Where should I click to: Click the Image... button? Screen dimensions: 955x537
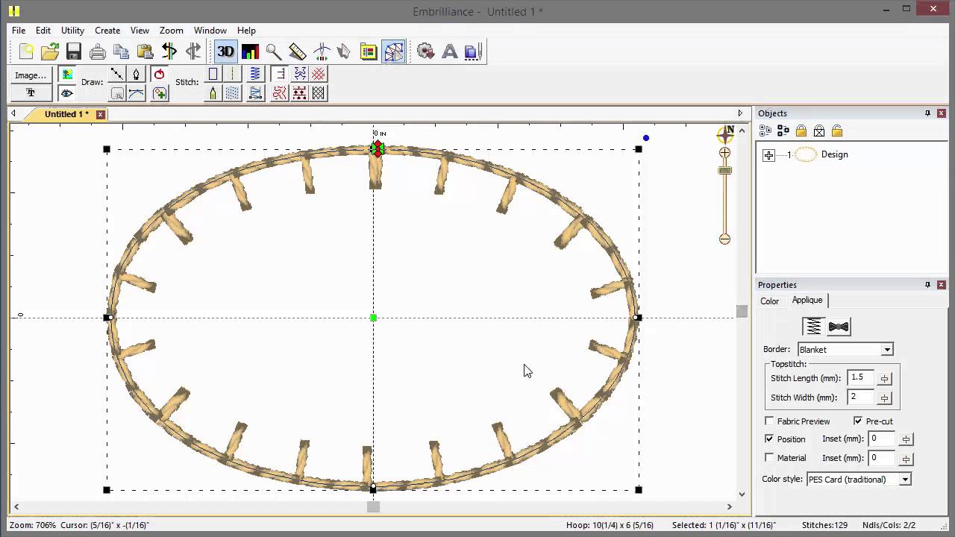pos(31,75)
